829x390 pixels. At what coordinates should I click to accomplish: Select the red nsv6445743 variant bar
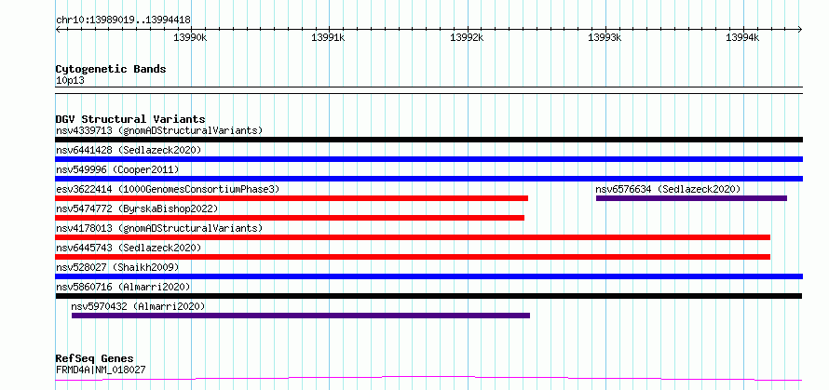[413, 257]
